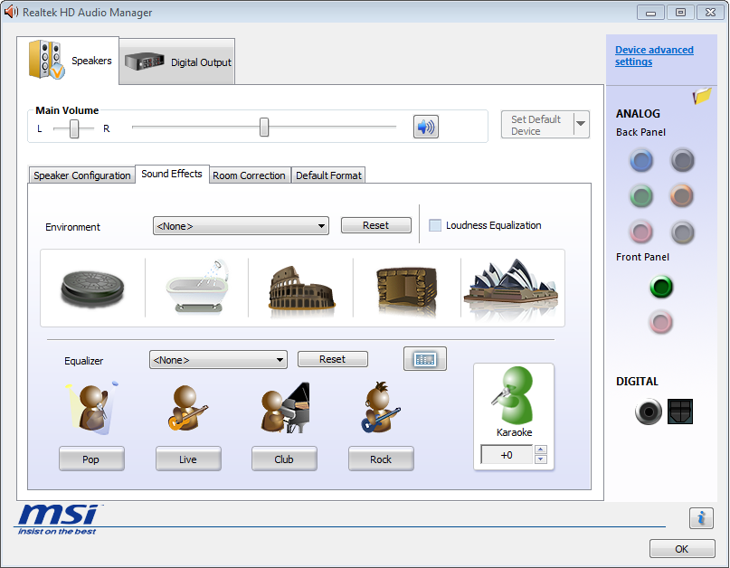The image size is (730, 568).
Task: Click the pink back panel jack
Action: tap(641, 232)
